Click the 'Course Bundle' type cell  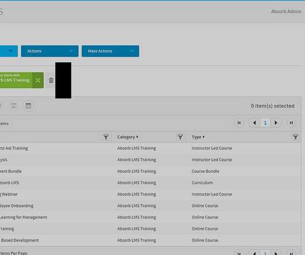[x=205, y=171]
